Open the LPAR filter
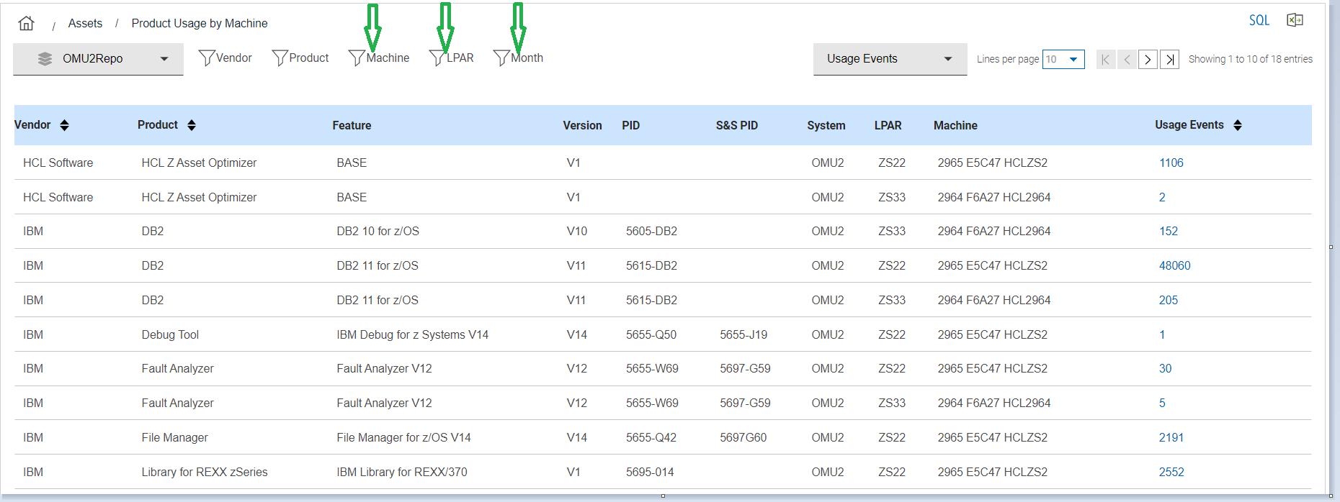Image resolution: width=1340 pixels, height=502 pixels. [x=451, y=58]
